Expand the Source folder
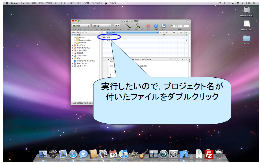 click(x=75, y=38)
